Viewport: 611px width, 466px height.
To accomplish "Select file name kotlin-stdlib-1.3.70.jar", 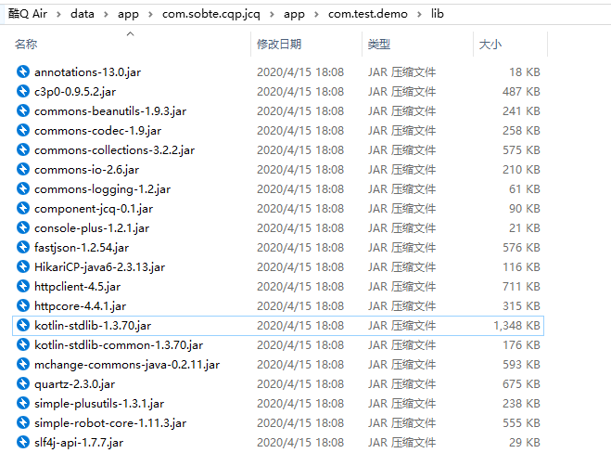I will pos(93,326).
